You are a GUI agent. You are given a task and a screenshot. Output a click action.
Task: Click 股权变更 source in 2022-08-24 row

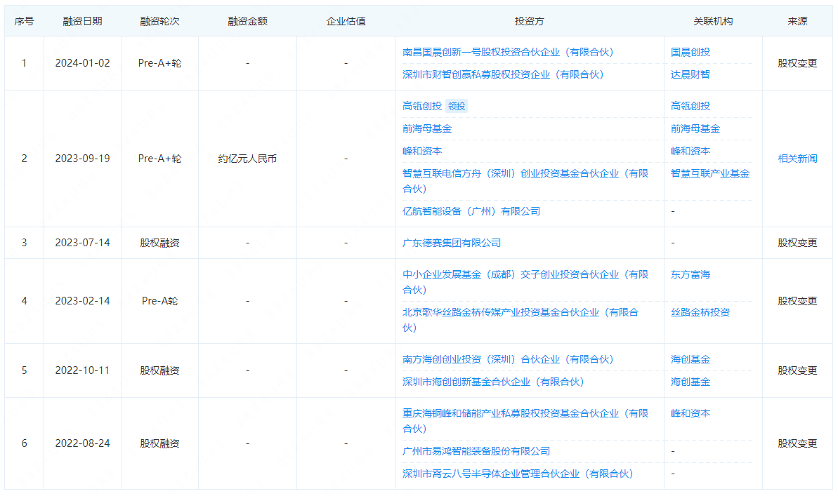tap(797, 443)
